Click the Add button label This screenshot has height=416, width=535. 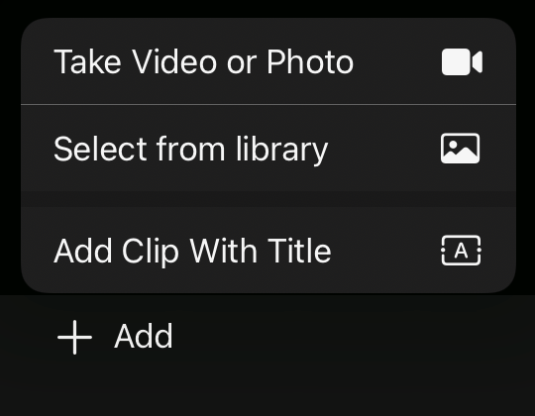(144, 336)
